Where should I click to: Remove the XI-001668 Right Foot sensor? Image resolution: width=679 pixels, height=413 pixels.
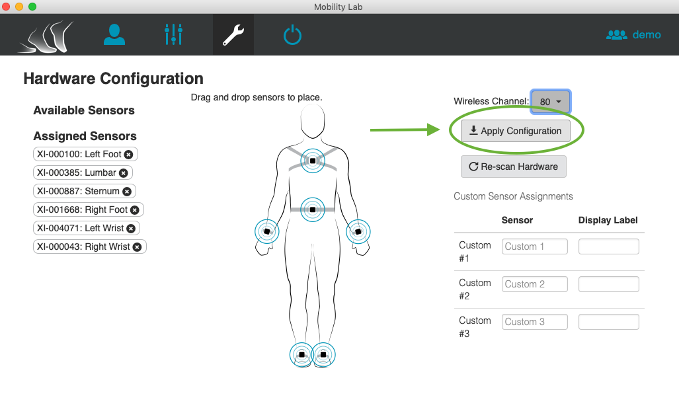pos(135,210)
